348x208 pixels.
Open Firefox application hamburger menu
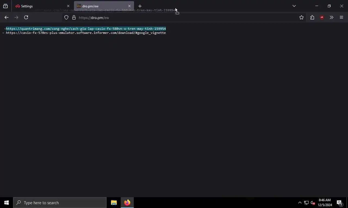tap(341, 17)
